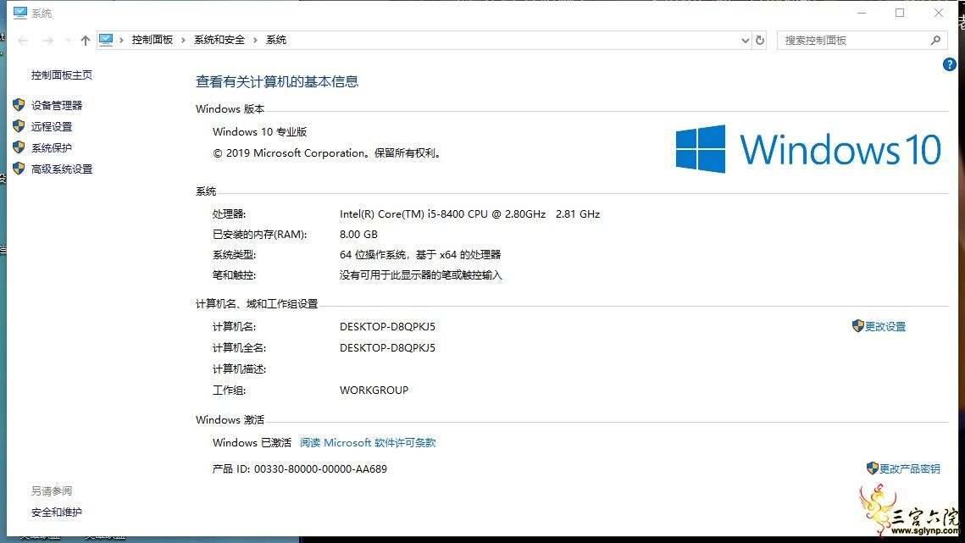This screenshot has width=965, height=543.
Task: Refresh the System page
Action: [760, 40]
